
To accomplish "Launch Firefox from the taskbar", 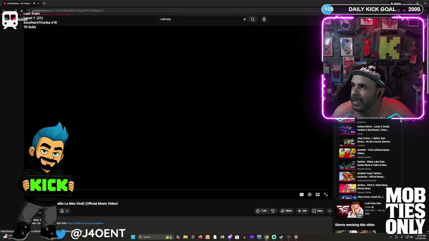I will [x=200, y=237].
